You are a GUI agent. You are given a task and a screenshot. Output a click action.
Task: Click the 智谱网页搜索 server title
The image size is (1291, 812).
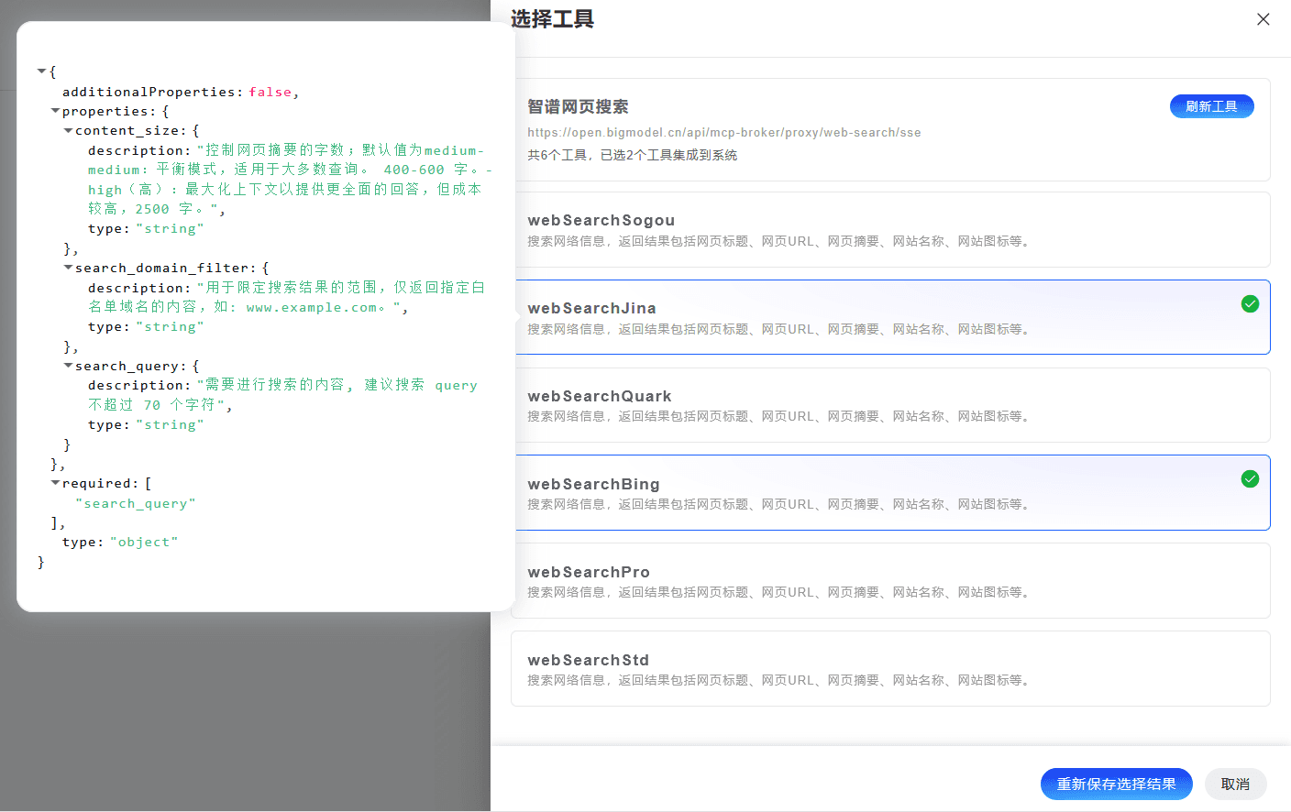578,107
